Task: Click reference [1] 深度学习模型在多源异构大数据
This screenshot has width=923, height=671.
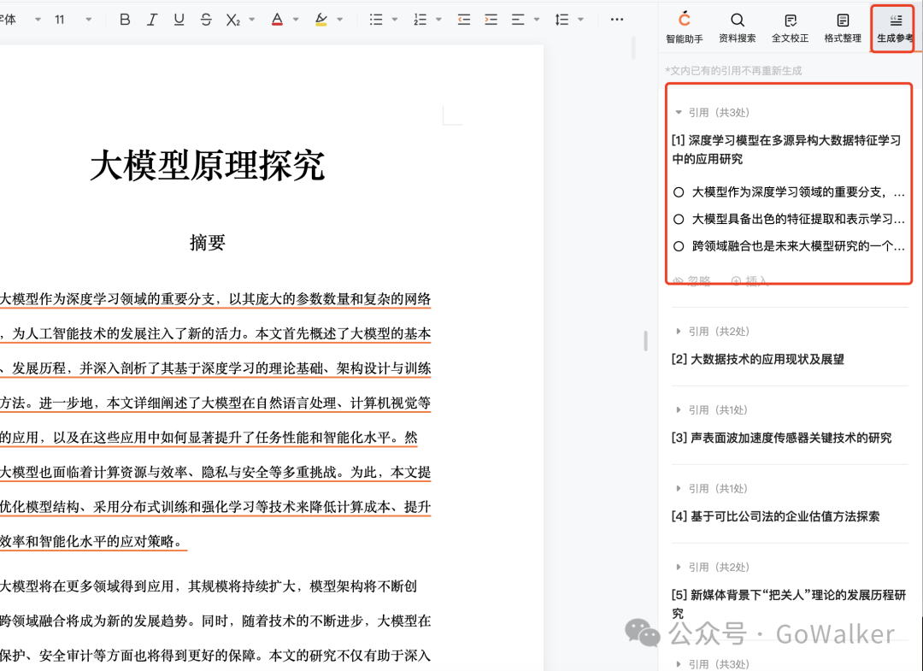Action: [x=786, y=150]
